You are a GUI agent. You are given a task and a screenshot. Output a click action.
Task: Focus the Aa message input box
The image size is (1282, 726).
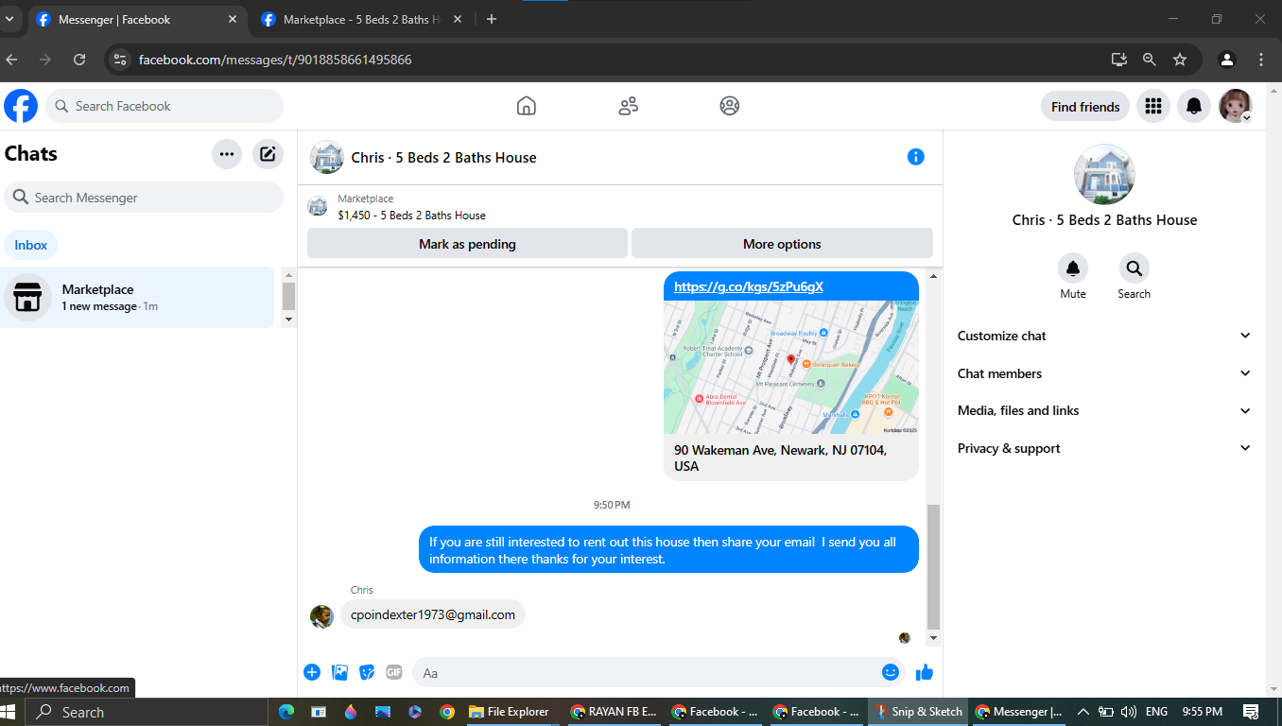point(648,672)
